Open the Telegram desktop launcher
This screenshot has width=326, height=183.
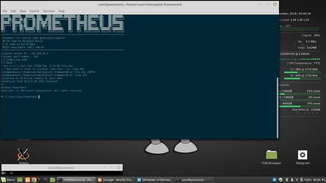pos(303,157)
